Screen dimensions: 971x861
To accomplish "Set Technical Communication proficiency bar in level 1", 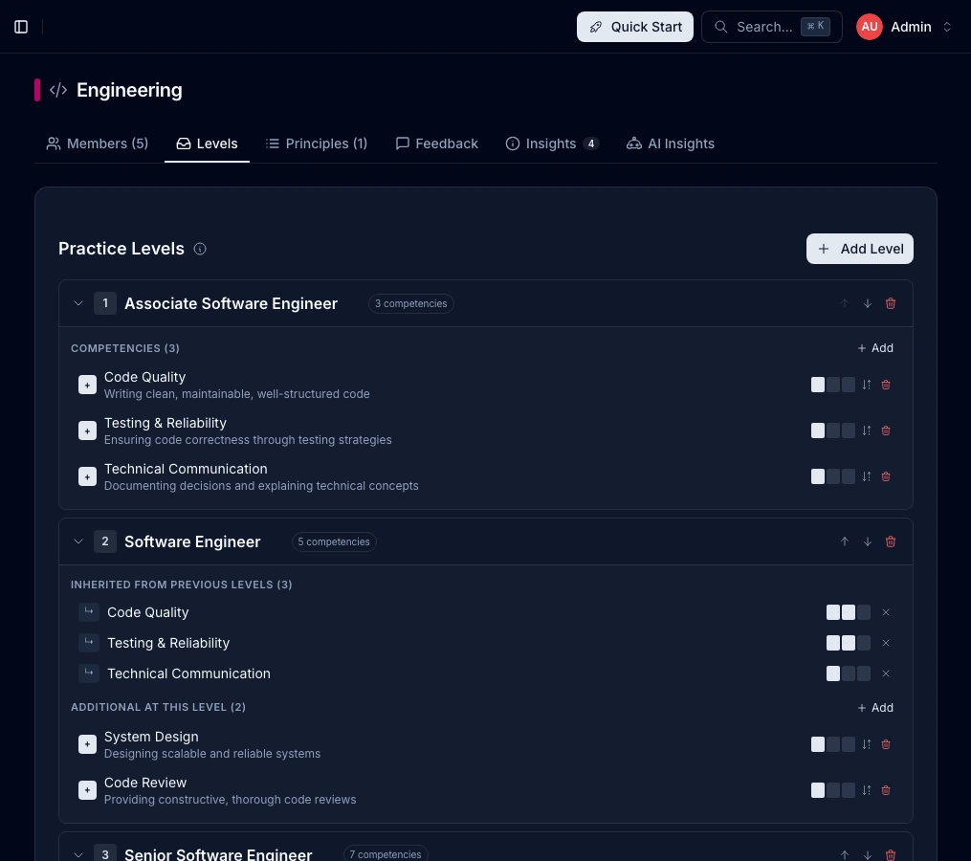I will pos(833,476).
